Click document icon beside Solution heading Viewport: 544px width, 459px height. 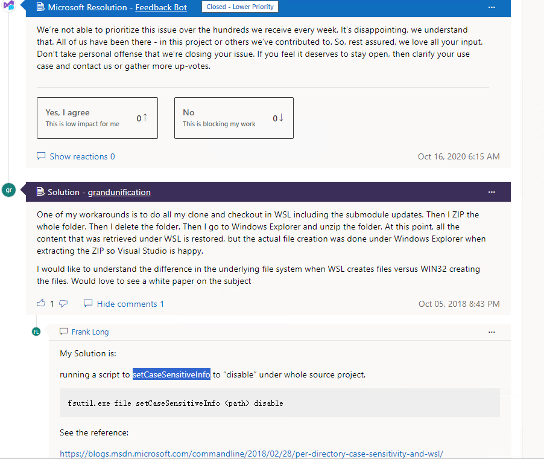pos(40,192)
